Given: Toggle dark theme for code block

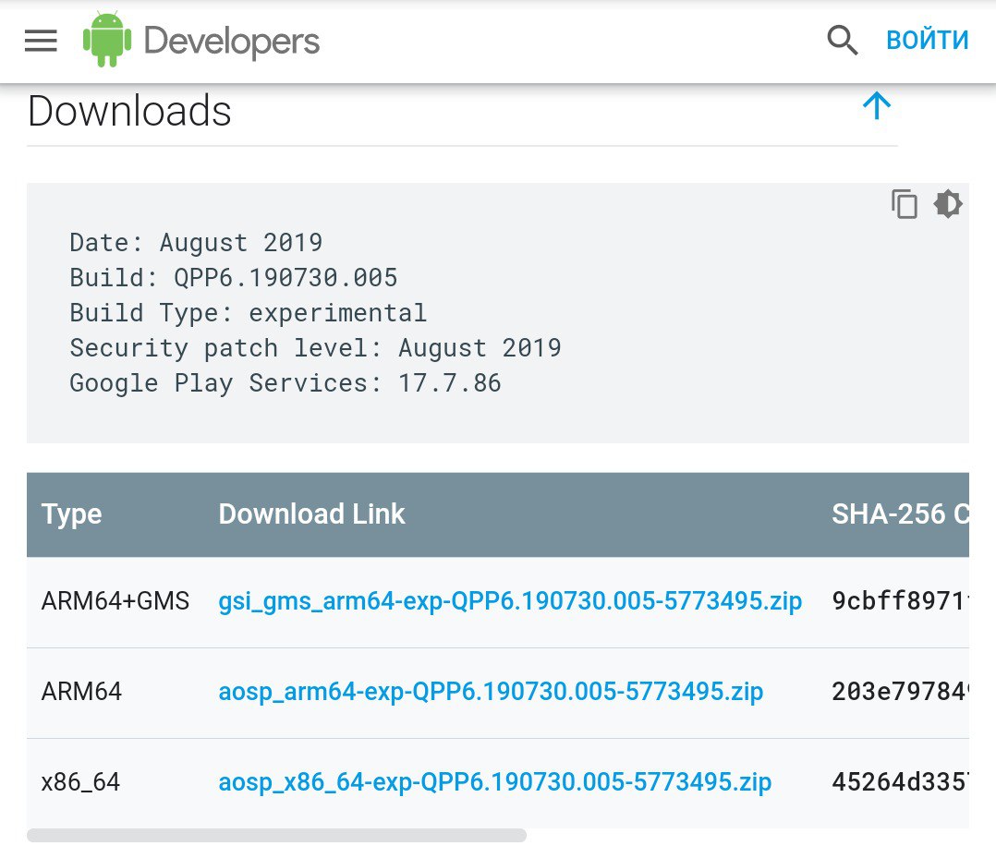Looking at the screenshot, I should pyautogui.click(x=948, y=204).
